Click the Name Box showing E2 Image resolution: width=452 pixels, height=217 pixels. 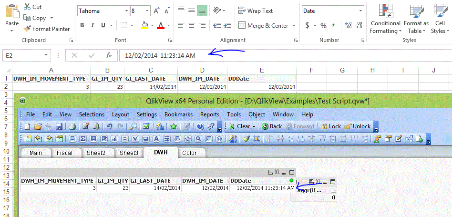point(27,55)
